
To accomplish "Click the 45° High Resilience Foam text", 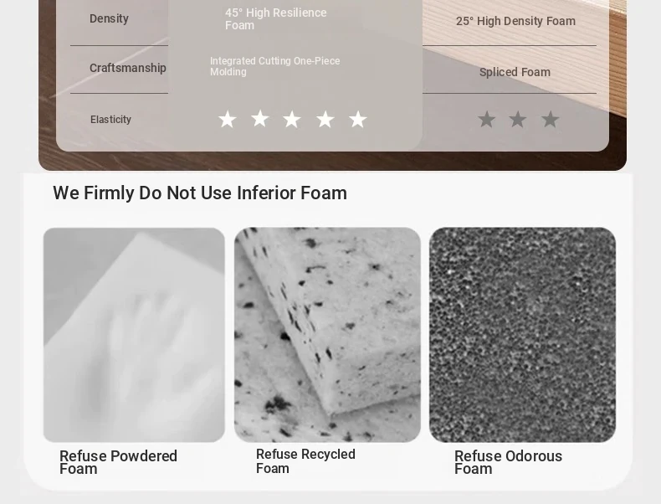I will [x=276, y=19].
